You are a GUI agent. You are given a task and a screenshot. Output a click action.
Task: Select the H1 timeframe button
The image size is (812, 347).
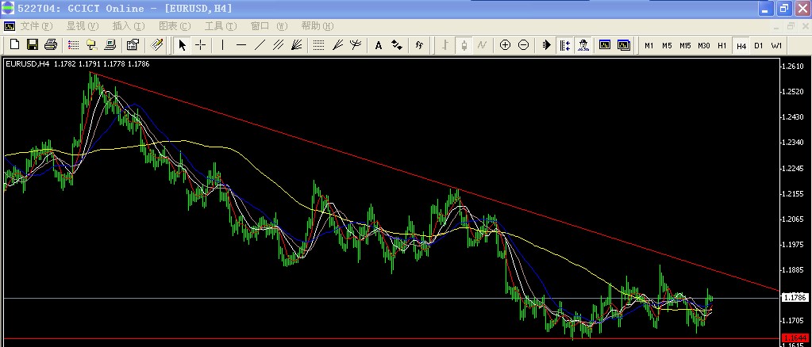coord(722,45)
